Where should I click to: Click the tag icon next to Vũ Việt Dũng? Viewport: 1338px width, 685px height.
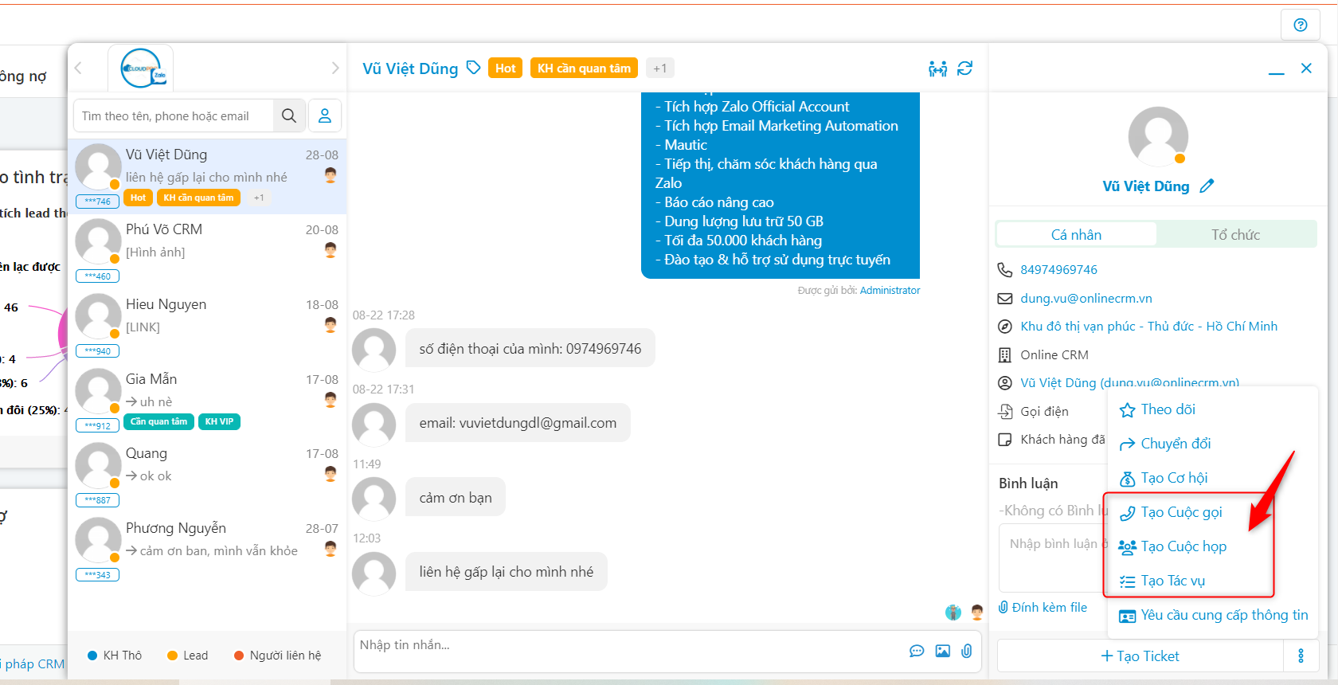tap(473, 68)
